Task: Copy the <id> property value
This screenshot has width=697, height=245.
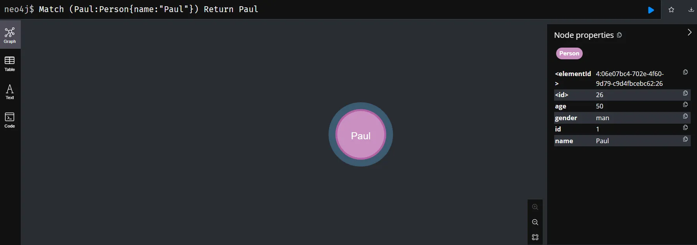Action: coord(685,93)
